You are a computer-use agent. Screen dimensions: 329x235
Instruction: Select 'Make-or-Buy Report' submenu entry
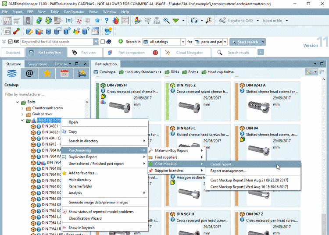coord(176,150)
